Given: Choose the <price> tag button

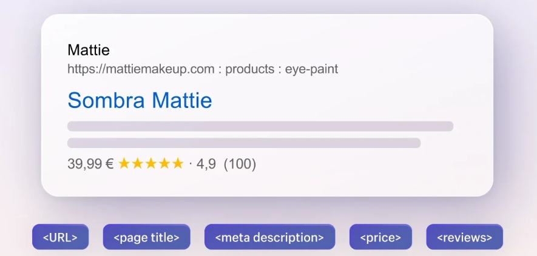Looking at the screenshot, I should pyautogui.click(x=380, y=237).
